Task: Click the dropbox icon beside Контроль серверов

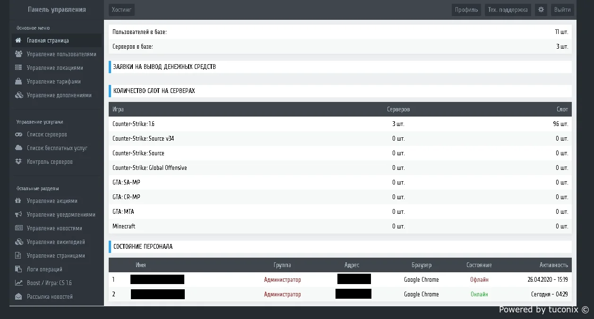Action: [18, 162]
